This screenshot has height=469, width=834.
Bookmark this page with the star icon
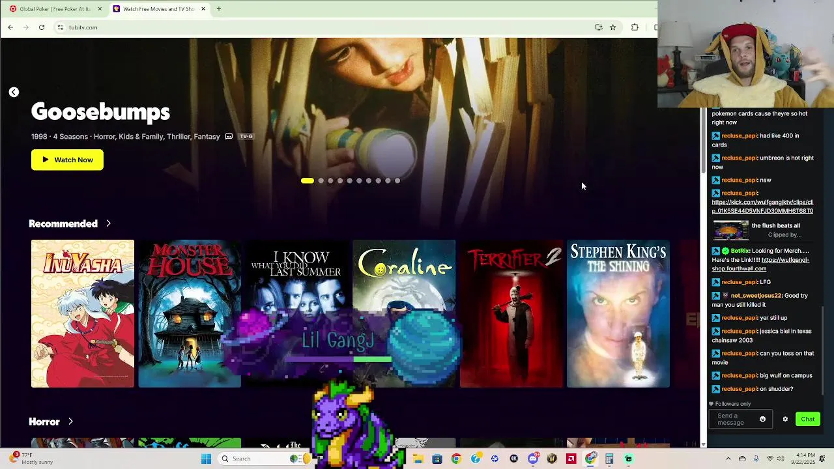(613, 27)
